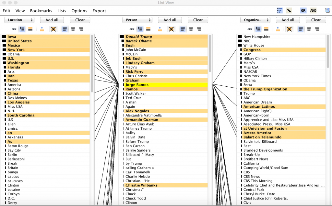
Task: Open the Edit menu
Action: click(6, 11)
